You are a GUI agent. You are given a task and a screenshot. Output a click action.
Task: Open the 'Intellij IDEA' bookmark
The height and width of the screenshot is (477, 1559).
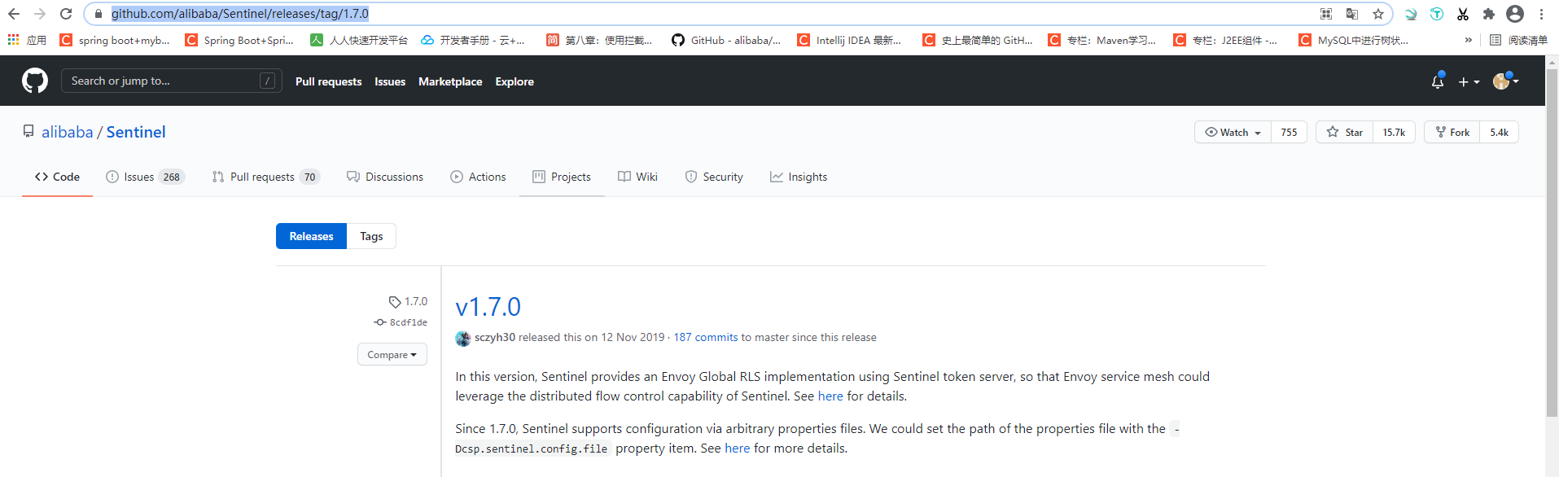(x=849, y=40)
